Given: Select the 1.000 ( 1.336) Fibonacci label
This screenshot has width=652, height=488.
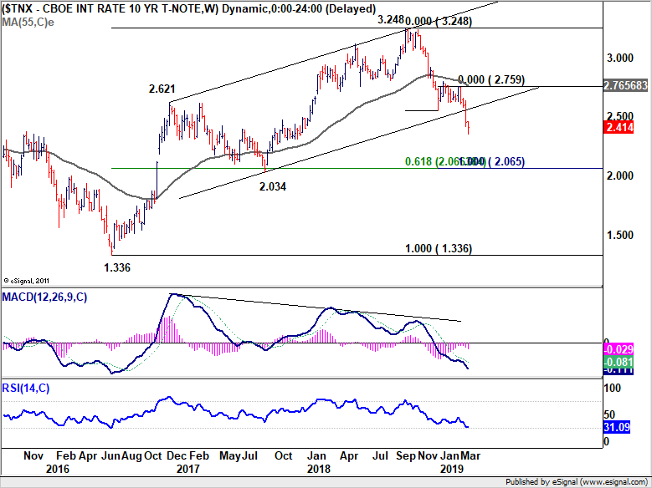Looking at the screenshot, I should (x=439, y=248).
